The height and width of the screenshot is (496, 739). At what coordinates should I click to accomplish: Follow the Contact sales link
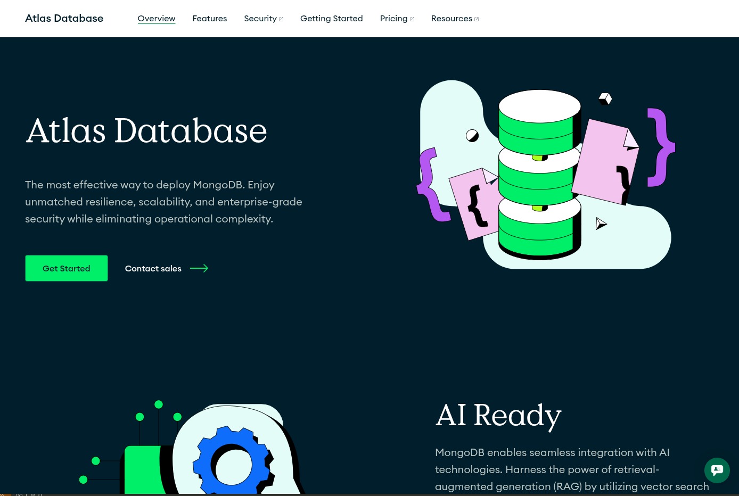(153, 268)
